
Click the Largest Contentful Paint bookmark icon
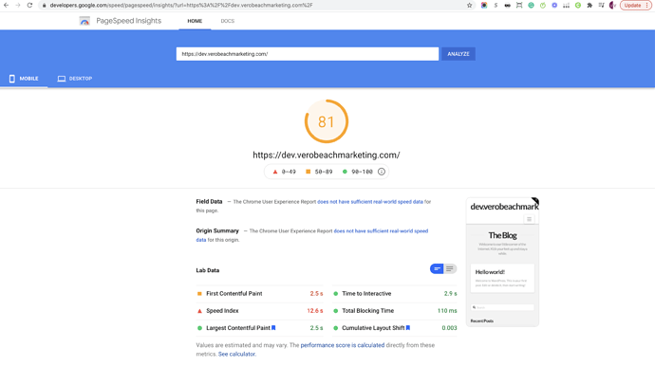[x=273, y=328]
